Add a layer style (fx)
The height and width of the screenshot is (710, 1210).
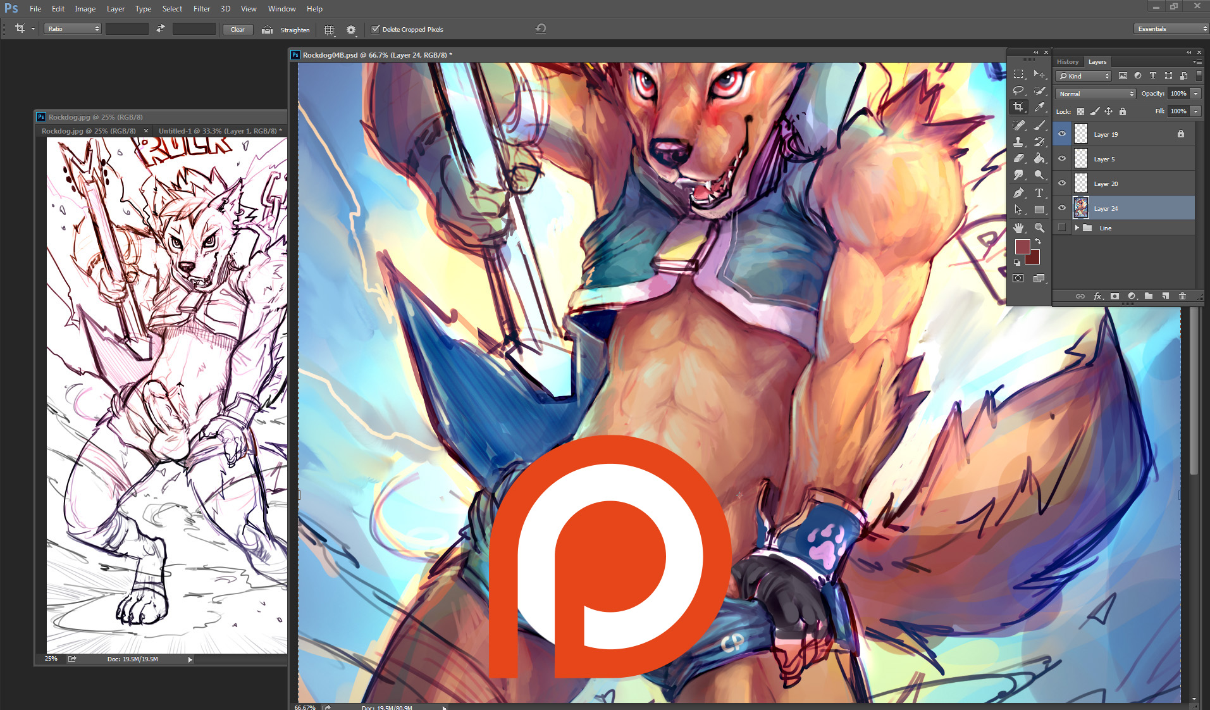coord(1098,296)
